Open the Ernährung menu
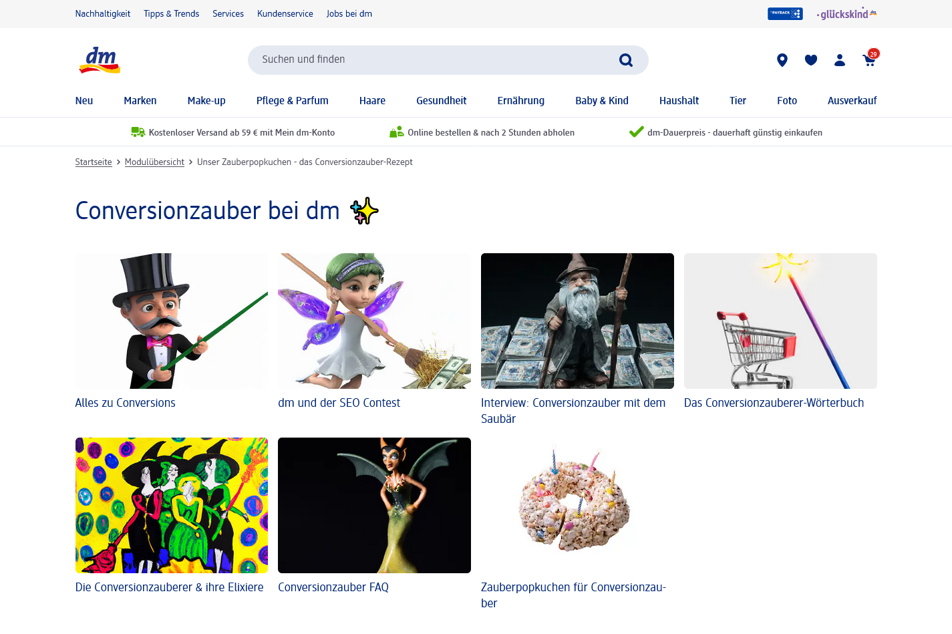The width and height of the screenshot is (952, 634). click(521, 101)
